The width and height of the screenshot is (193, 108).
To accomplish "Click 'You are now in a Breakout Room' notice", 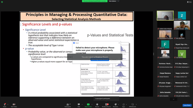I will [95, 57].
